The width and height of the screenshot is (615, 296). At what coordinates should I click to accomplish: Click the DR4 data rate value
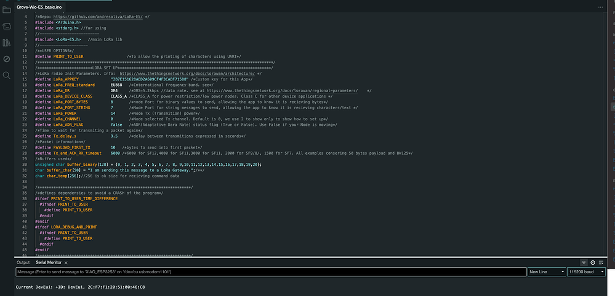[114, 91]
